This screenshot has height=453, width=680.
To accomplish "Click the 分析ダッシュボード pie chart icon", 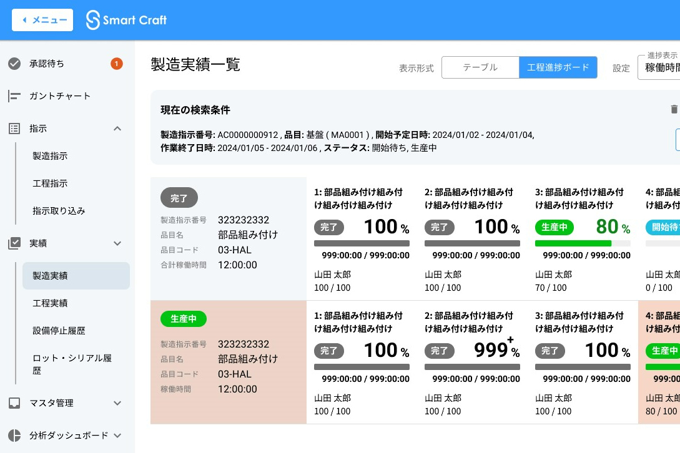I will [14, 436].
